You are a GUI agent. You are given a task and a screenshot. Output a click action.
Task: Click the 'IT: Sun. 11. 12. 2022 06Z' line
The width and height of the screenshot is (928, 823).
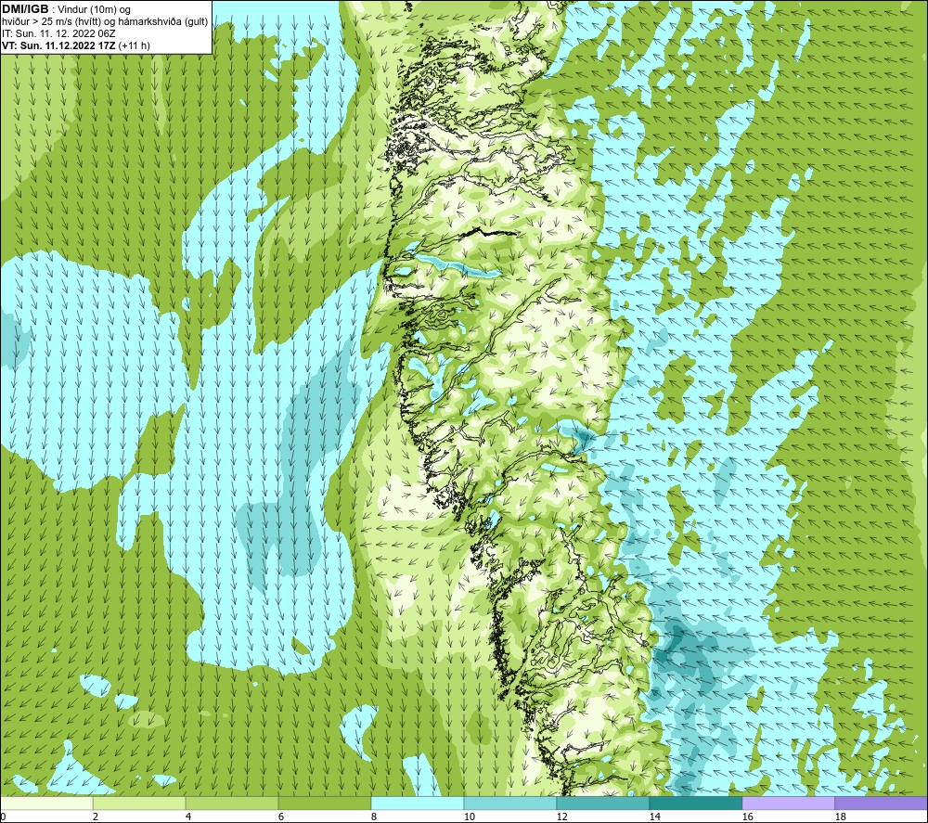click(58, 33)
